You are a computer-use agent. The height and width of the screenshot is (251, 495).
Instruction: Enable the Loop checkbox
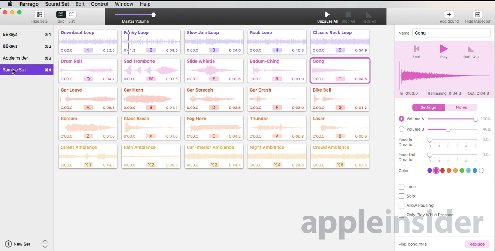click(401, 186)
